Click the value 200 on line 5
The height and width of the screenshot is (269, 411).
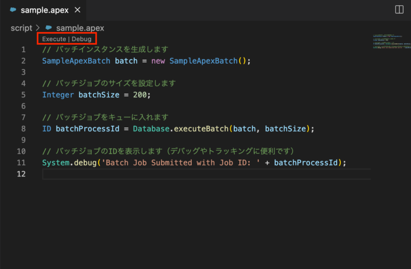pyautogui.click(x=140, y=95)
